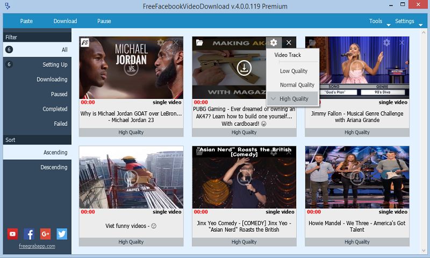The width and height of the screenshot is (430, 258).
Task: Filter by Completed status
Action: coord(37,109)
